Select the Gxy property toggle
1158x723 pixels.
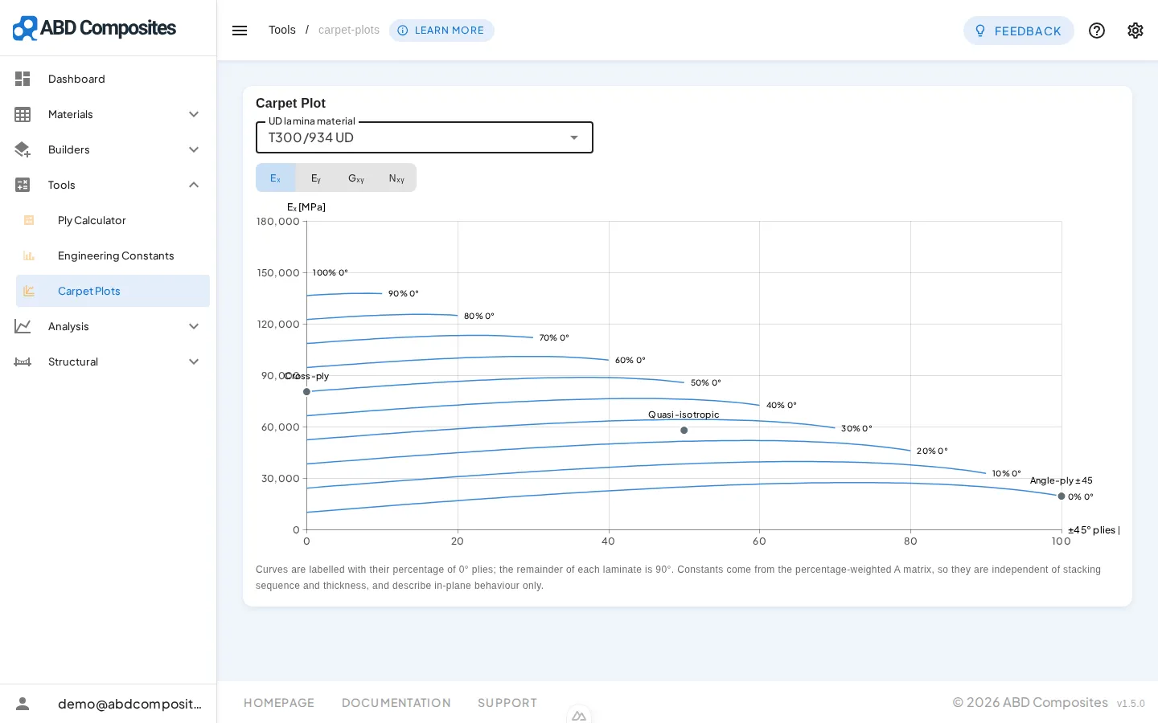pos(356,178)
